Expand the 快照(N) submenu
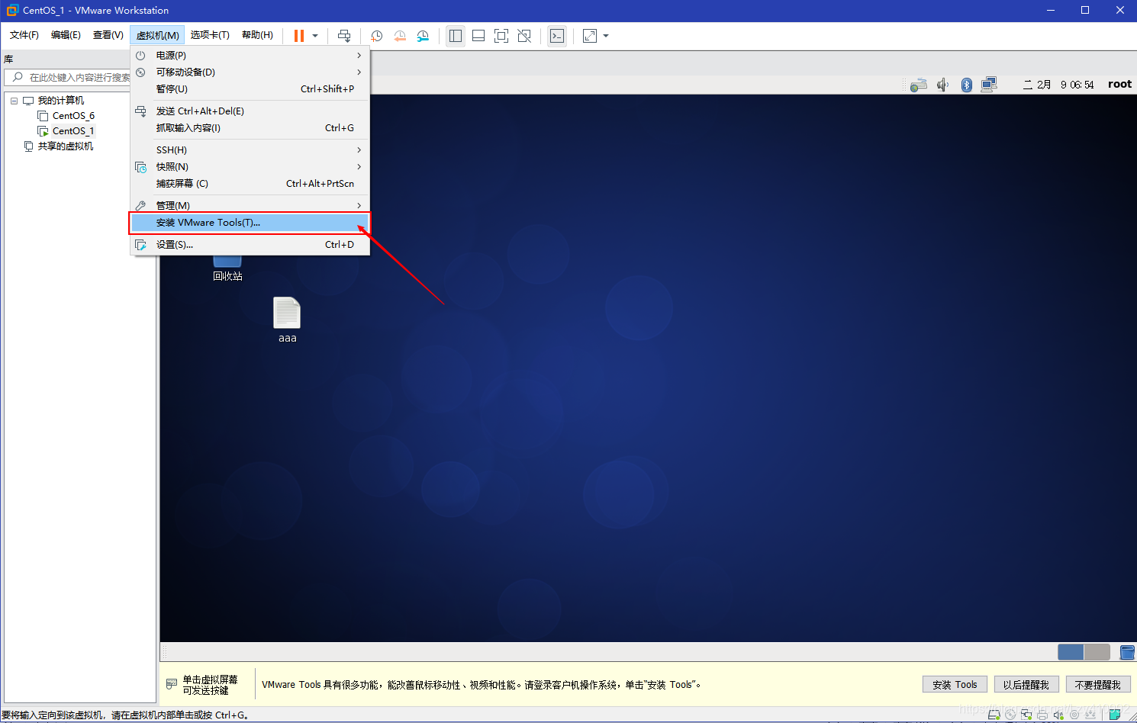 (x=250, y=167)
